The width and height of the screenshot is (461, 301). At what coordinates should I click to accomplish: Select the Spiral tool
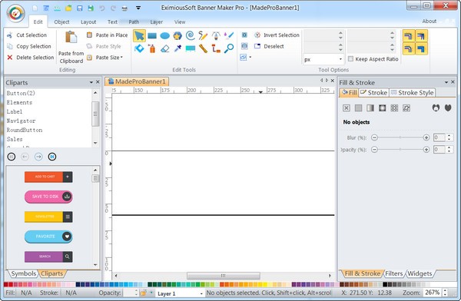point(191,36)
